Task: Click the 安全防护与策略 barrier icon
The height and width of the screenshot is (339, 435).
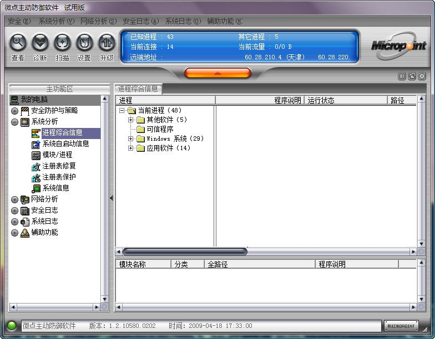Action: click(x=24, y=111)
